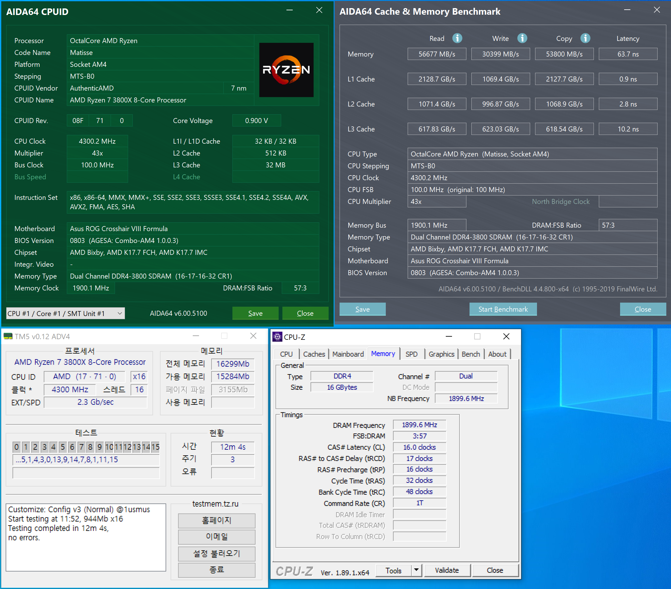Click the CPU Clock 4300.2 MHz field in CPUID
This screenshot has width=671, height=589.
tap(97, 141)
